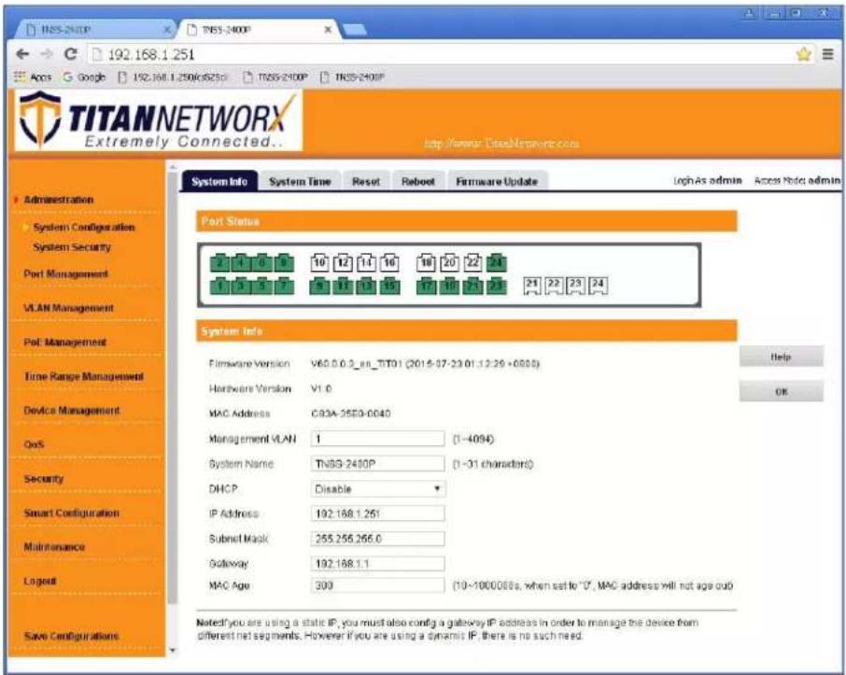The height and width of the screenshot is (675, 846).
Task: Select port 15 in Port Status
Action: (x=389, y=285)
